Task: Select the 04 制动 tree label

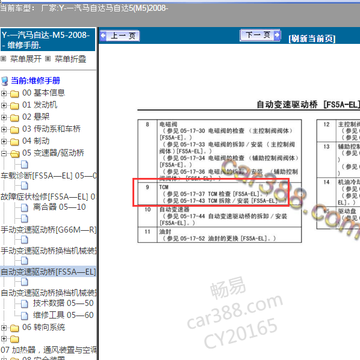Action: (36, 141)
